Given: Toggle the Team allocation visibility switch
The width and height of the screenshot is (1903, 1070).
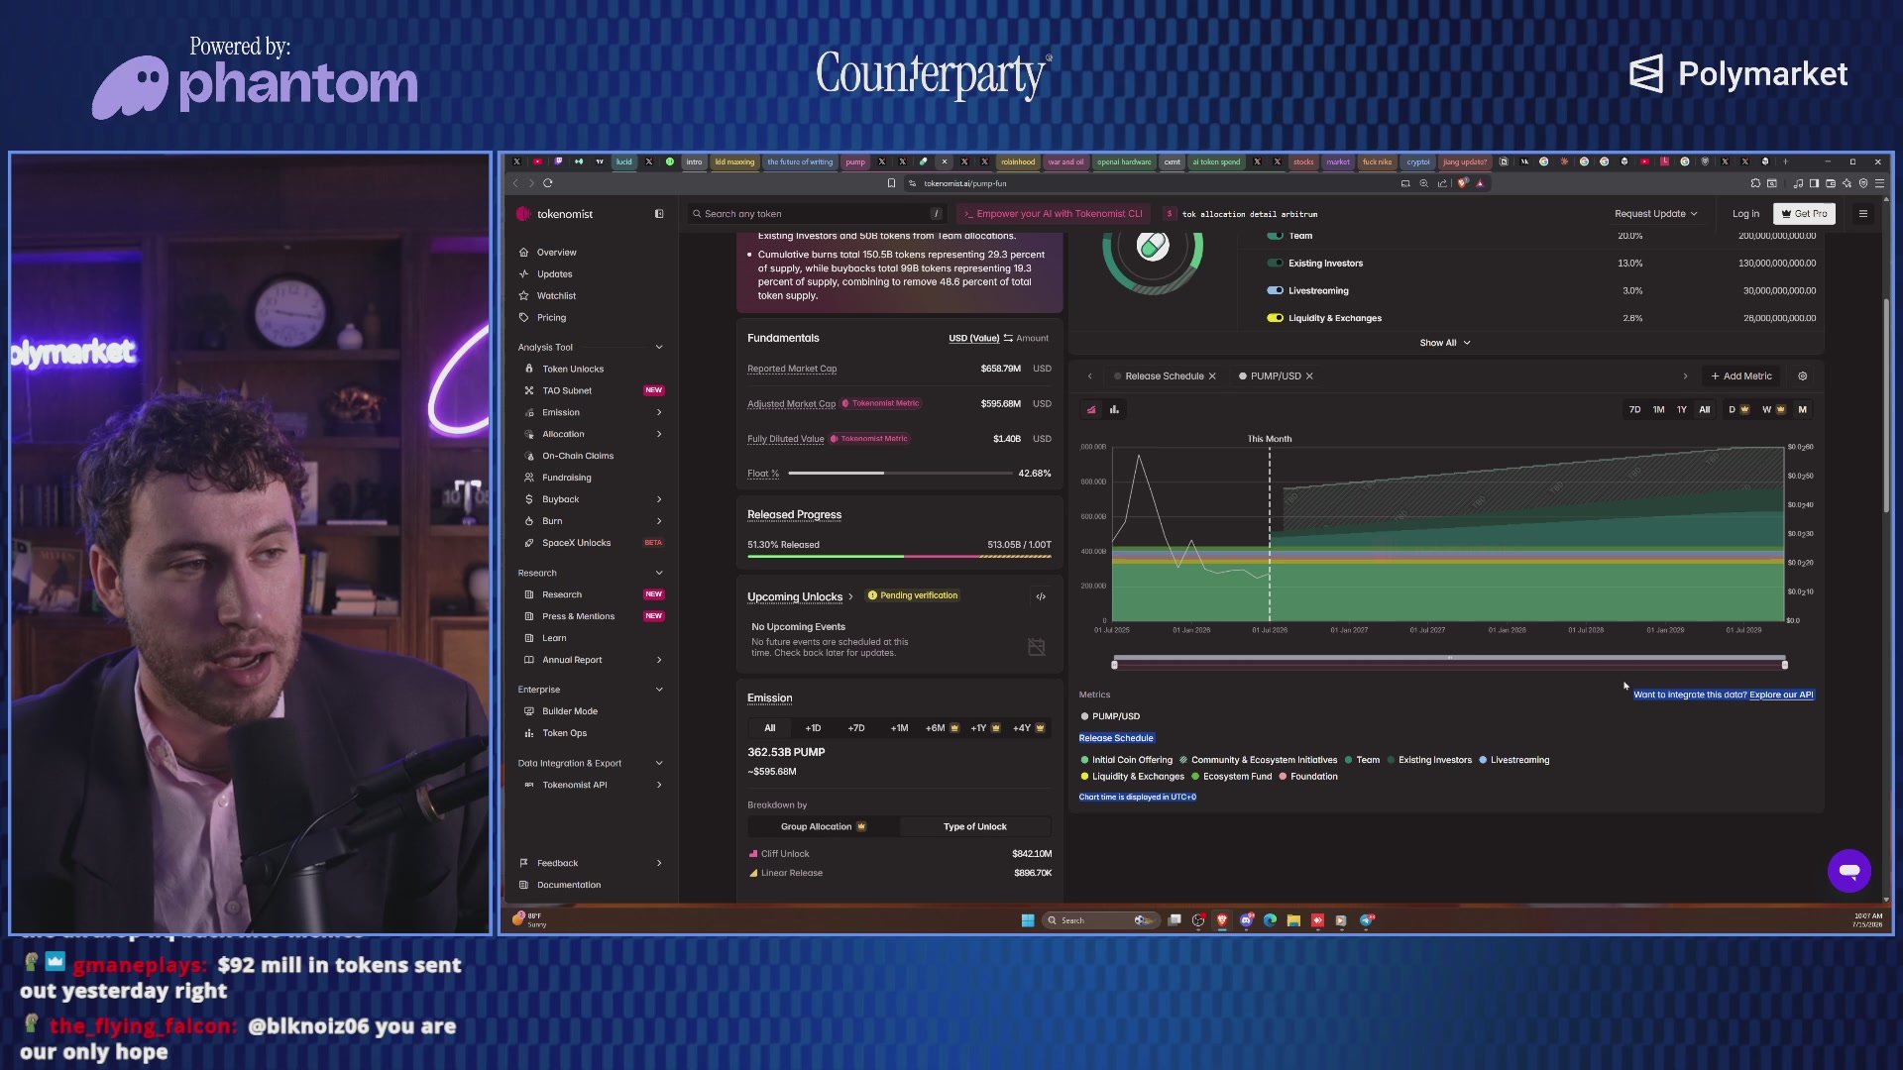Looking at the screenshot, I should click(1275, 236).
